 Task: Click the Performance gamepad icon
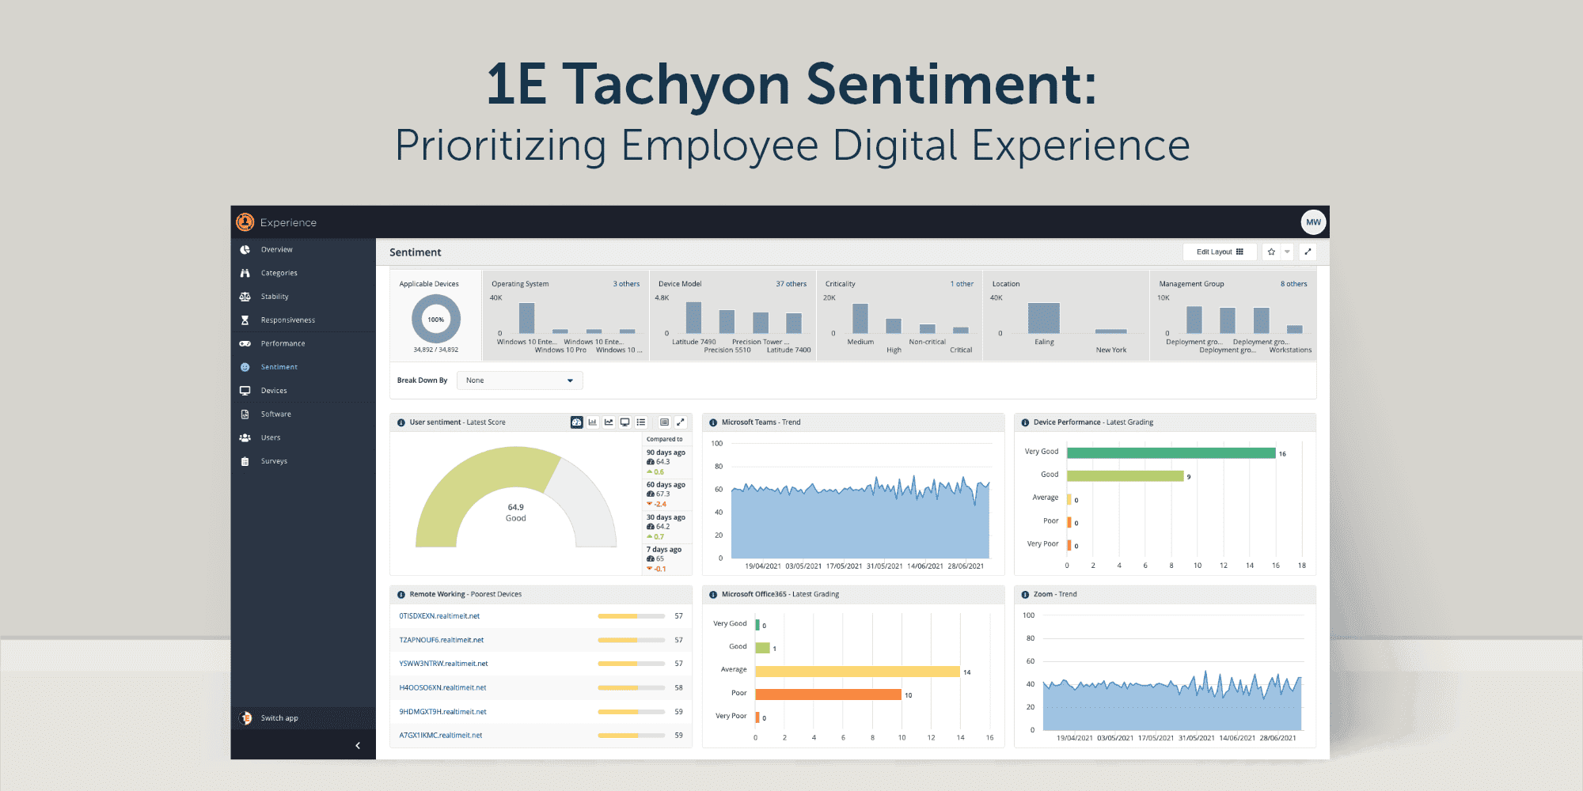coord(245,343)
